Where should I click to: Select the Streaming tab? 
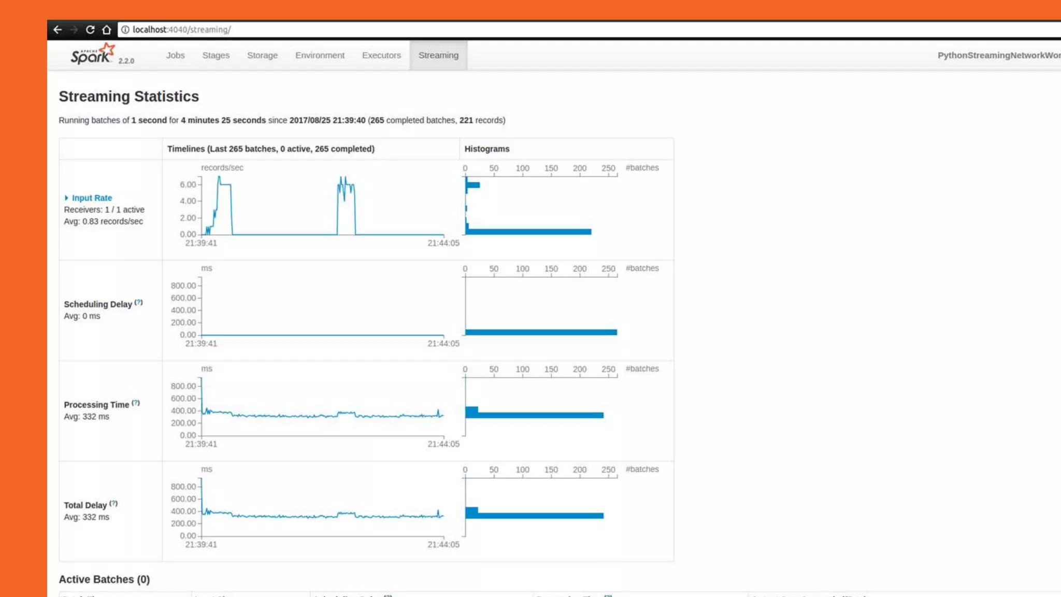[438, 55]
